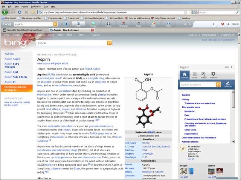Image resolution: width=241 pixels, height=180 pixels.
Task: Open the Google search engine dropdown
Action: pos(198,12)
